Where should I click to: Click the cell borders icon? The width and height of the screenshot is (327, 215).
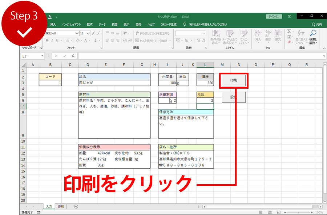(67, 41)
